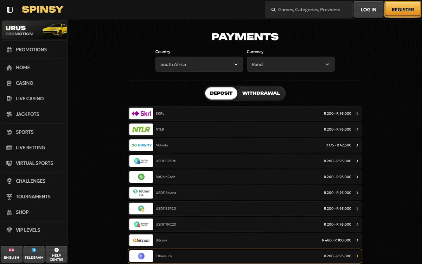Open PROMOTIONS menu item
Viewport: 422px width, 264px height.
34,50
